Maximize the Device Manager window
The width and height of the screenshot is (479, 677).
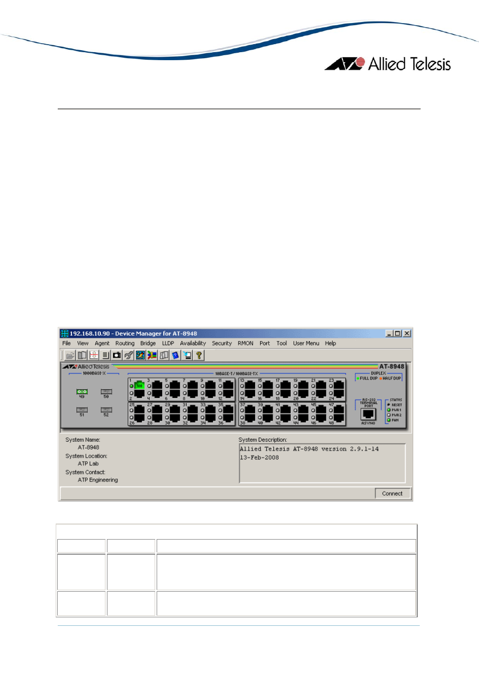(x=398, y=333)
